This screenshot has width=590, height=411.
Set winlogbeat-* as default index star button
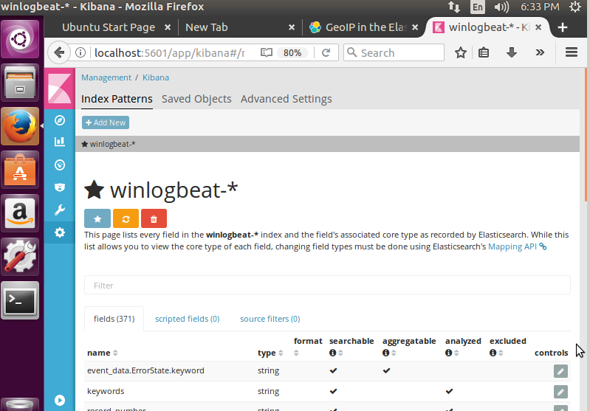tap(97, 219)
